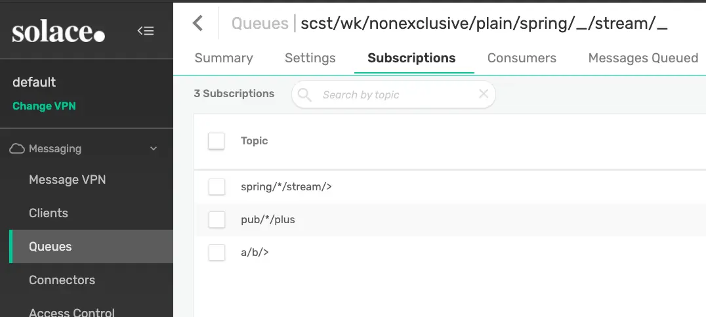Go to the Consumers tab
This screenshot has width=706, height=317.
pyautogui.click(x=522, y=58)
